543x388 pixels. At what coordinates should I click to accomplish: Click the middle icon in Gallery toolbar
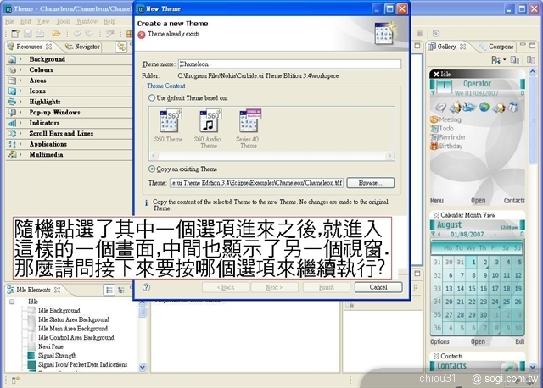[x=515, y=60]
